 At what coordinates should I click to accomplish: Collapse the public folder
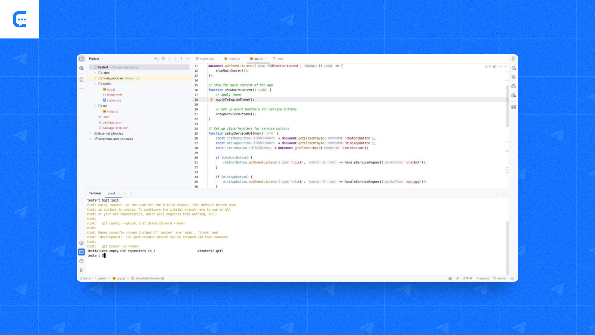pos(95,84)
